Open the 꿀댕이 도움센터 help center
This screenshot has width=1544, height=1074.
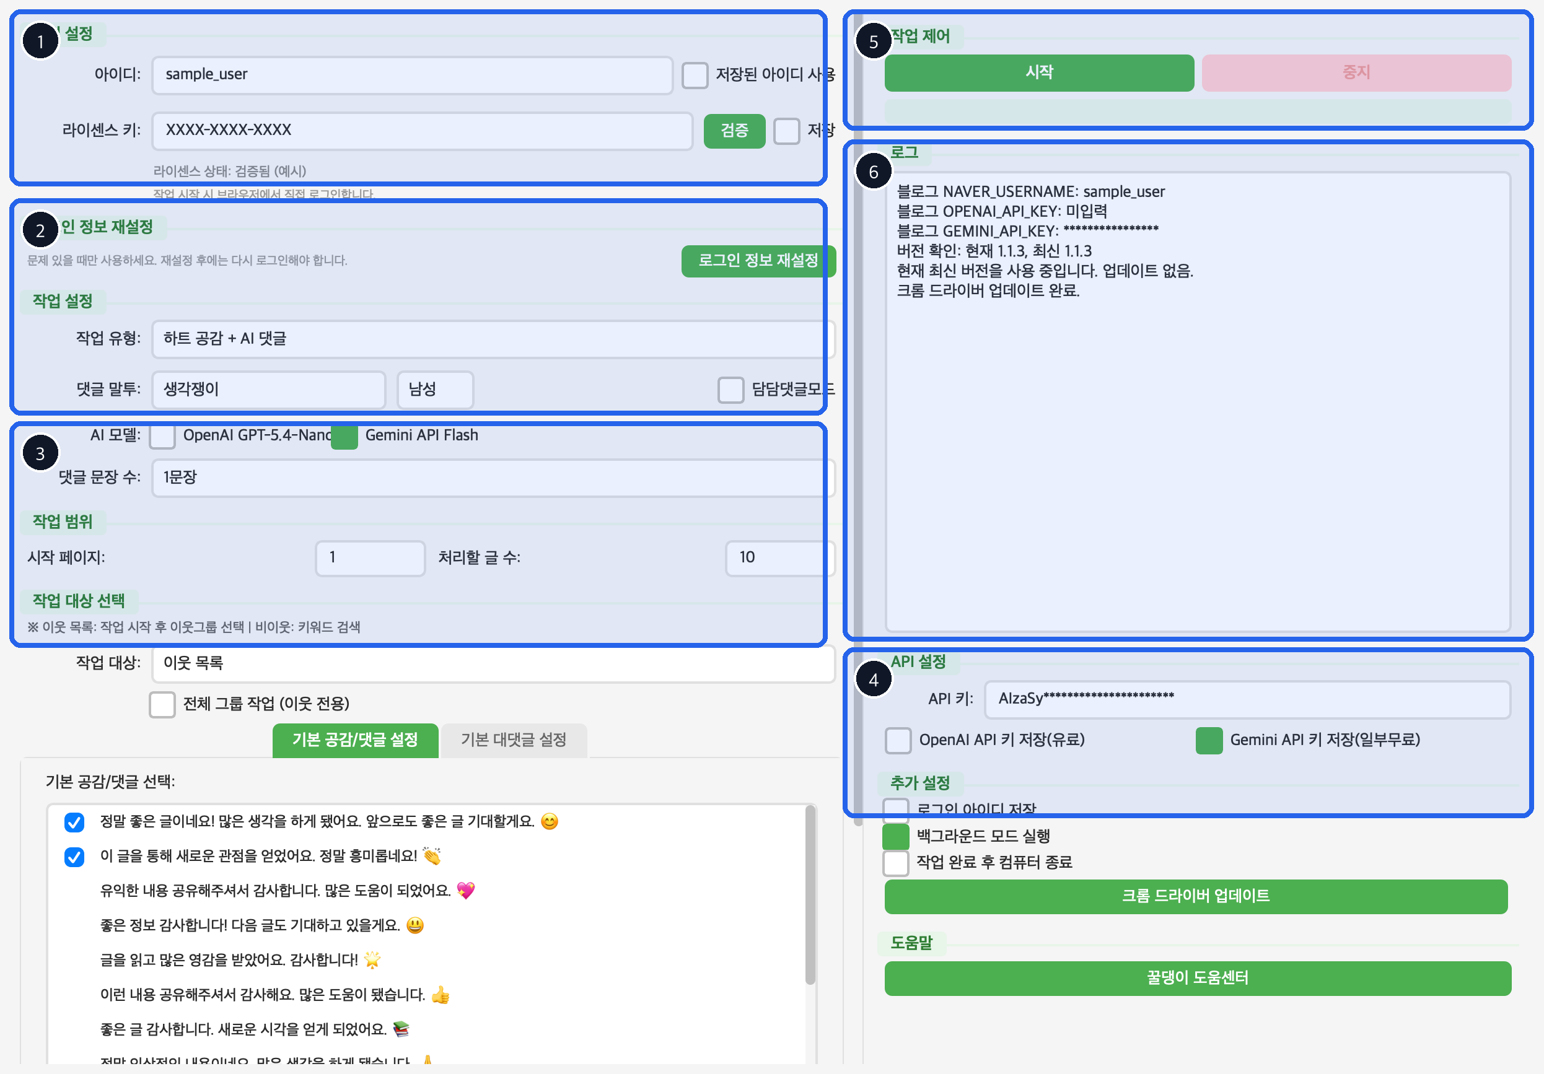click(1197, 979)
